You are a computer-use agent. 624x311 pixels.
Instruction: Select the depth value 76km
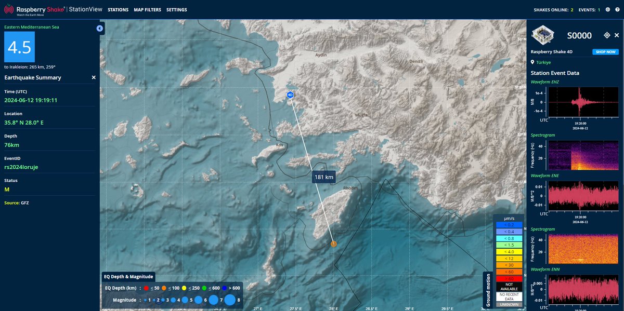11,145
